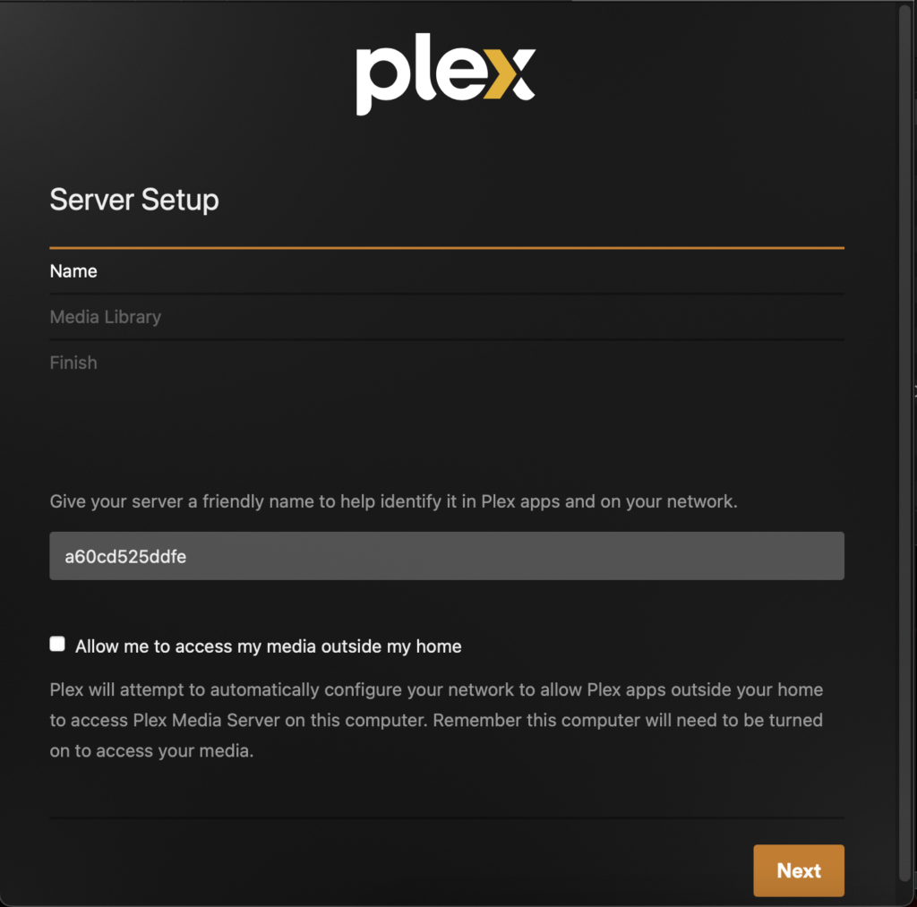Continue setup with the Next button
The width and height of the screenshot is (917, 907).
[798, 870]
